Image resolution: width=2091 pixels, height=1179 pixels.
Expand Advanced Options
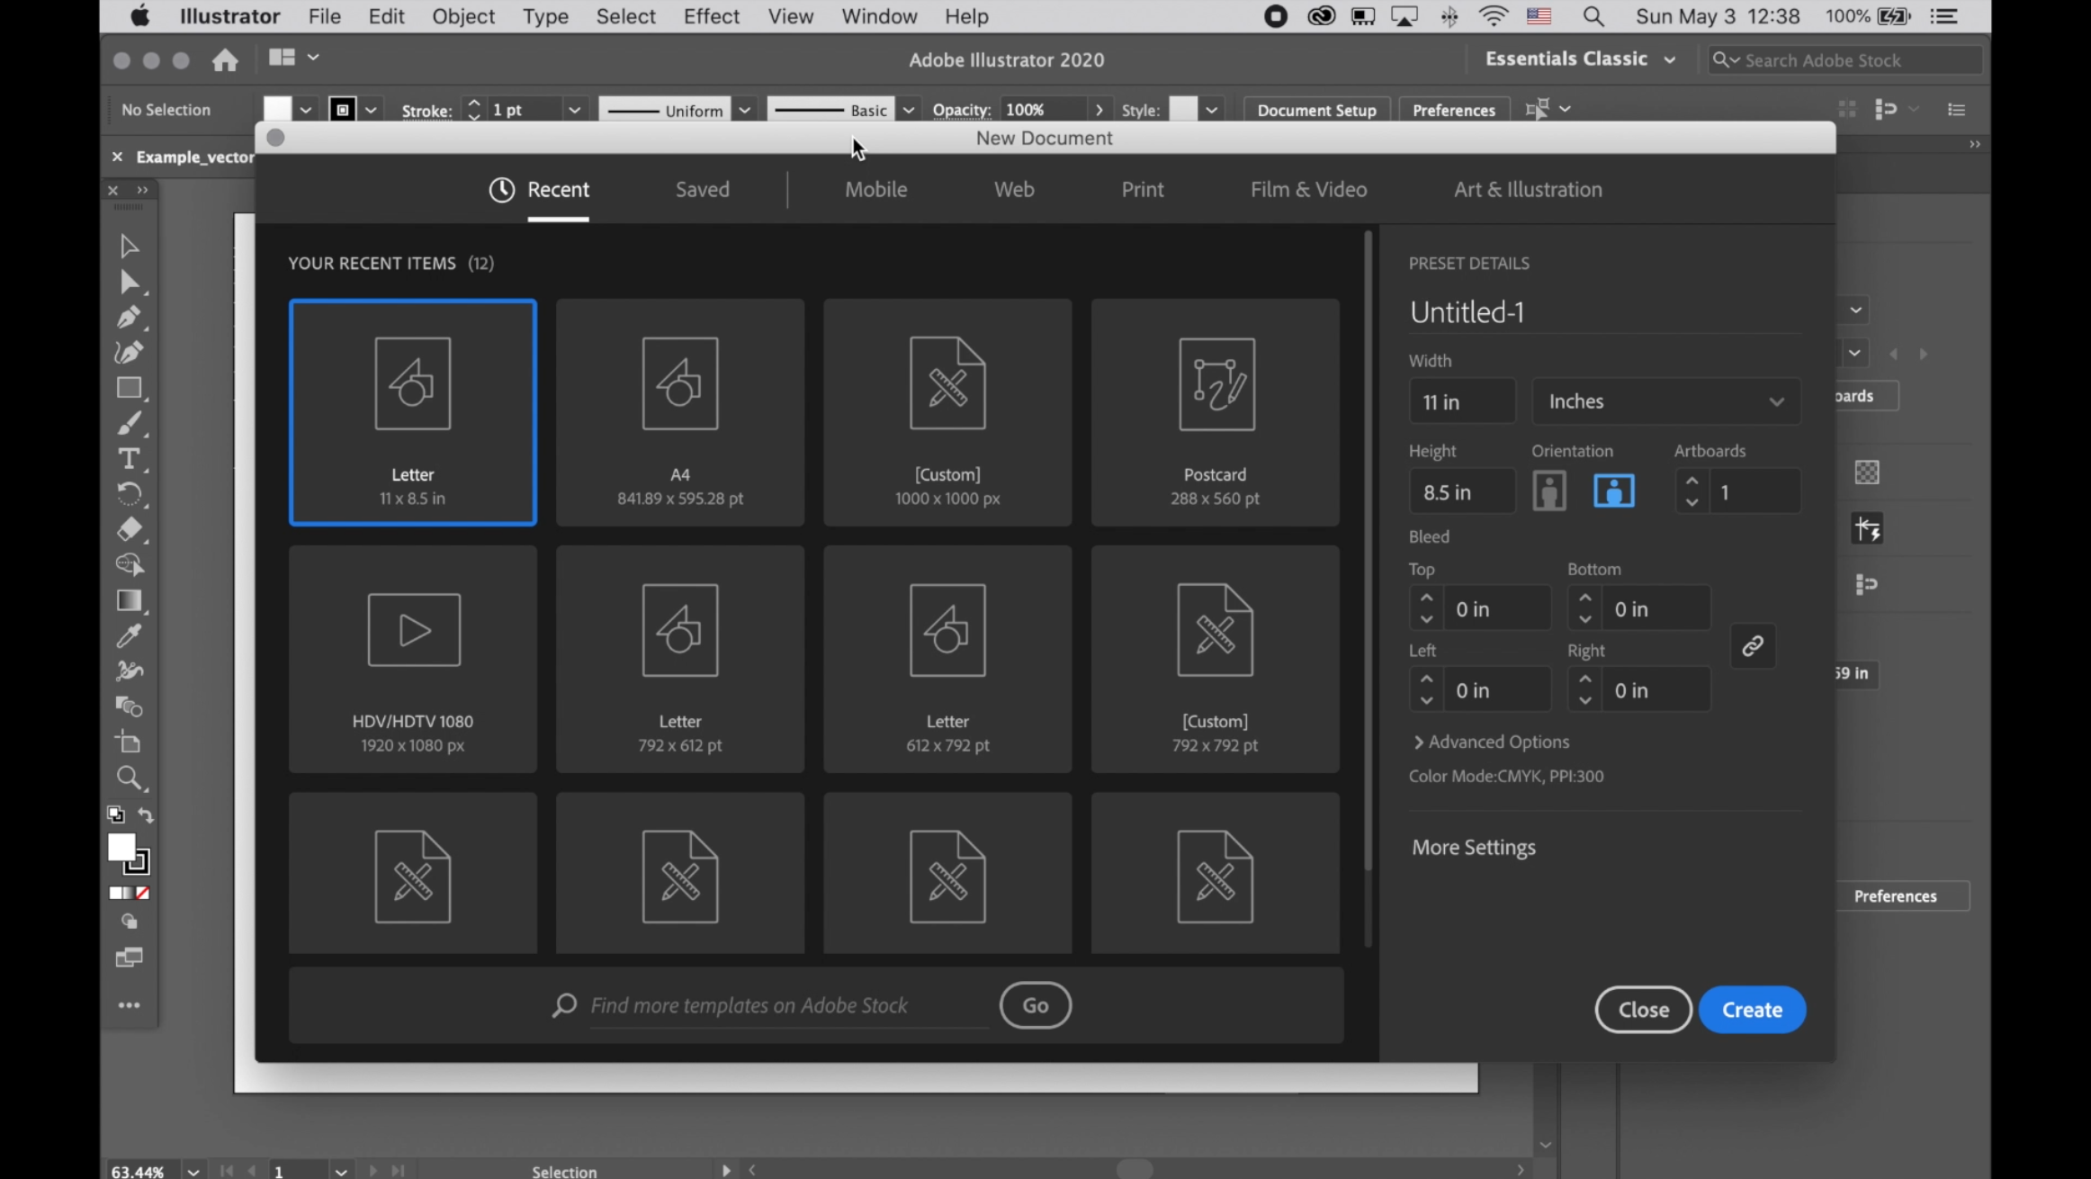(1491, 742)
